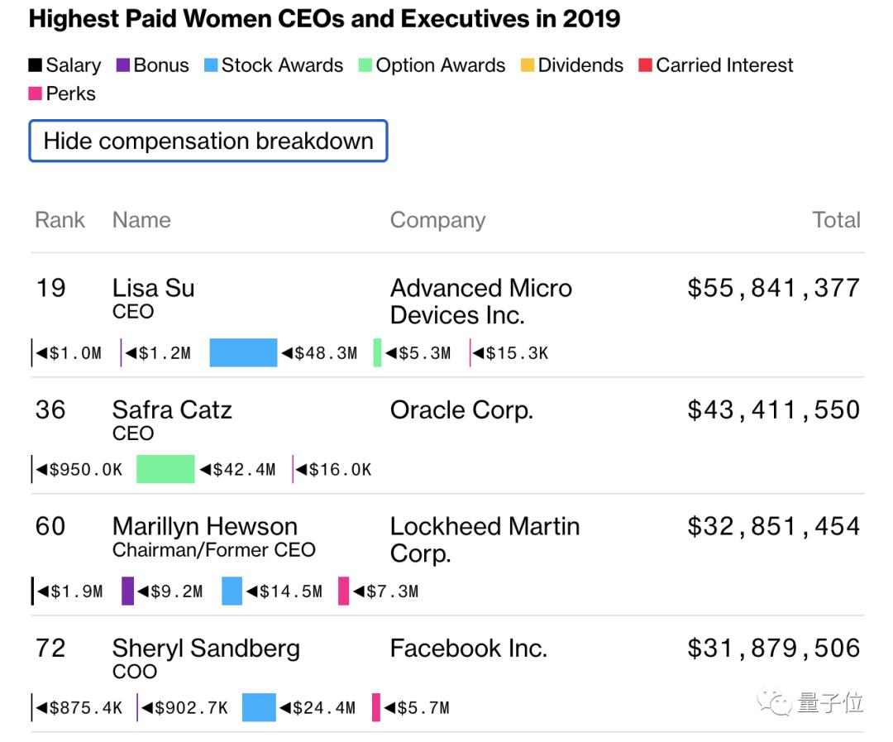This screenshot has height=742, width=893.
Task: Click the red Carried Interest legend swatch
Action: pyautogui.click(x=646, y=65)
